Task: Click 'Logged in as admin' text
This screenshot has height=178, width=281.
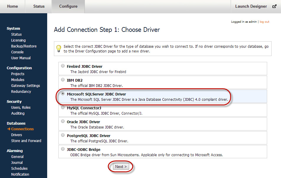Action: tap(244, 22)
